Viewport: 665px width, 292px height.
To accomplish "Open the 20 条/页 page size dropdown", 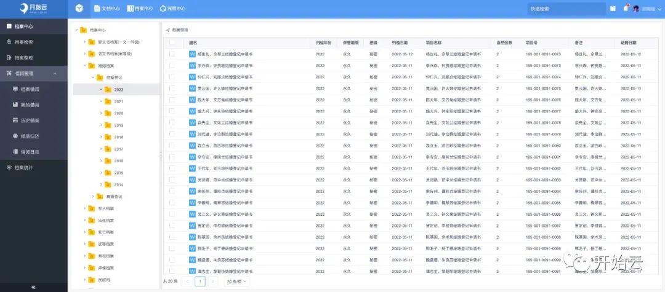I will [236, 281].
